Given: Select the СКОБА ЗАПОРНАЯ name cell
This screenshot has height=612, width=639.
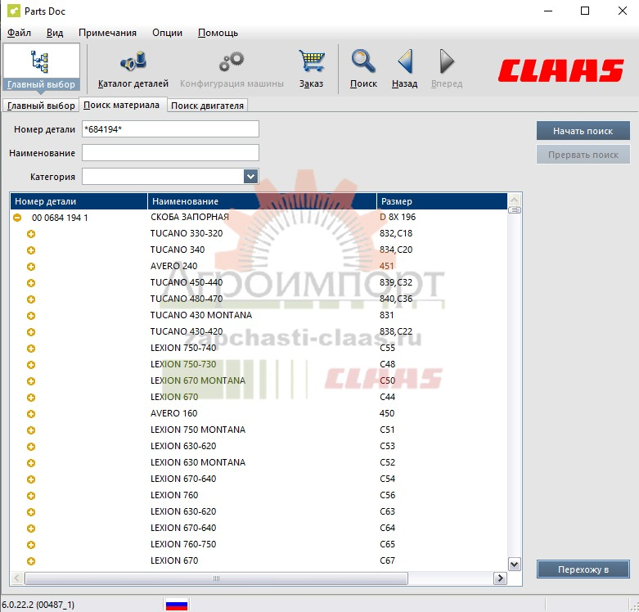Looking at the screenshot, I should click(190, 217).
